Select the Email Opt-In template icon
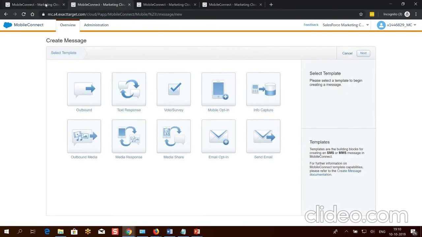The height and width of the screenshot is (237, 422). pyautogui.click(x=219, y=136)
